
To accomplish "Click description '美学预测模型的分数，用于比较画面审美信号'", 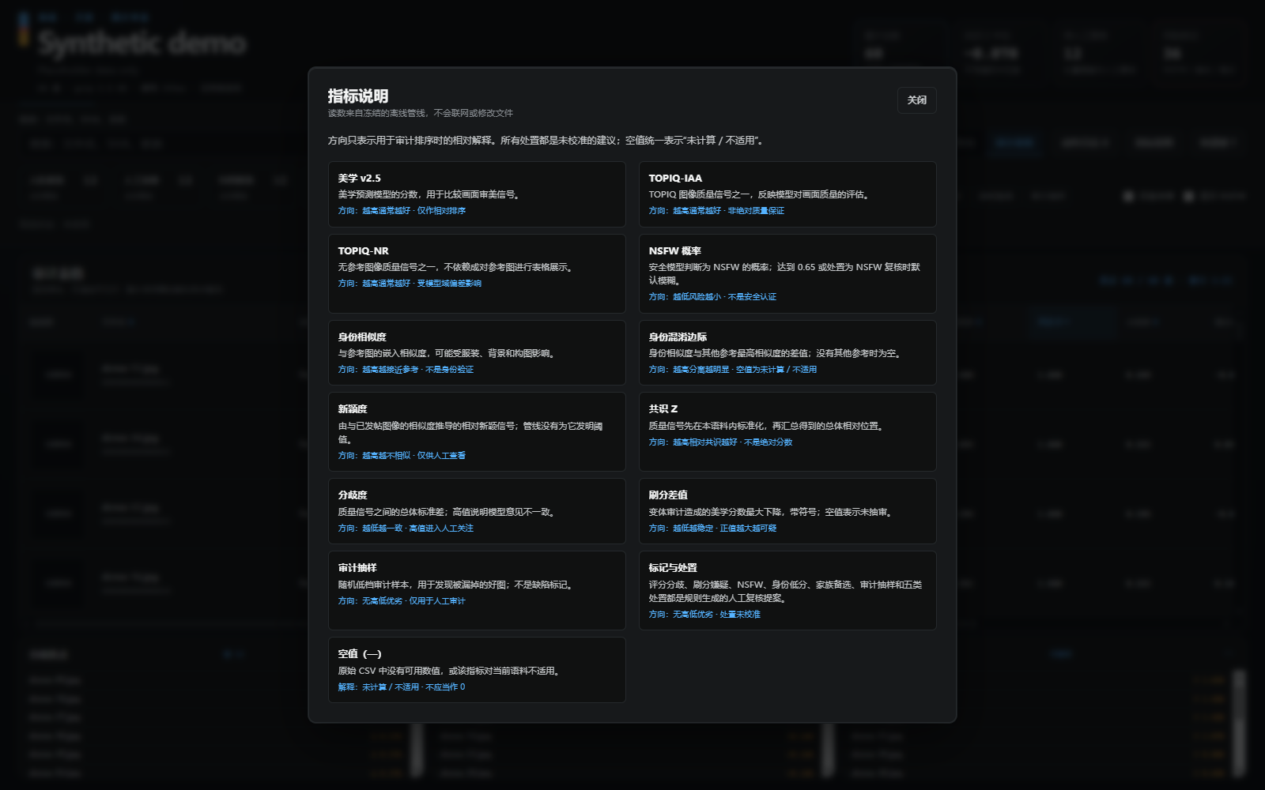I will click(x=429, y=194).
